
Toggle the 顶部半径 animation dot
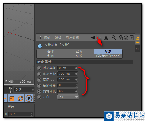(39, 68)
